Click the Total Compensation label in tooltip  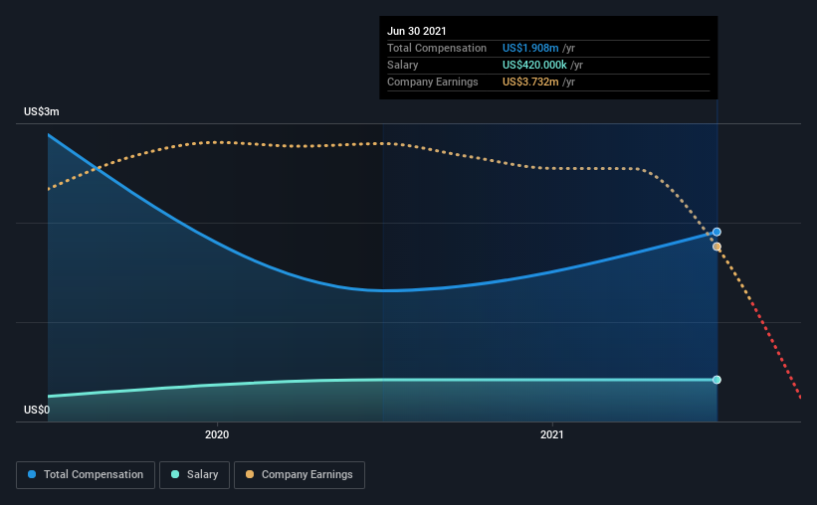437,48
